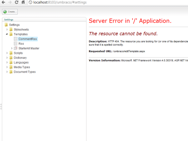Select the Media Types tree item

point(22,67)
